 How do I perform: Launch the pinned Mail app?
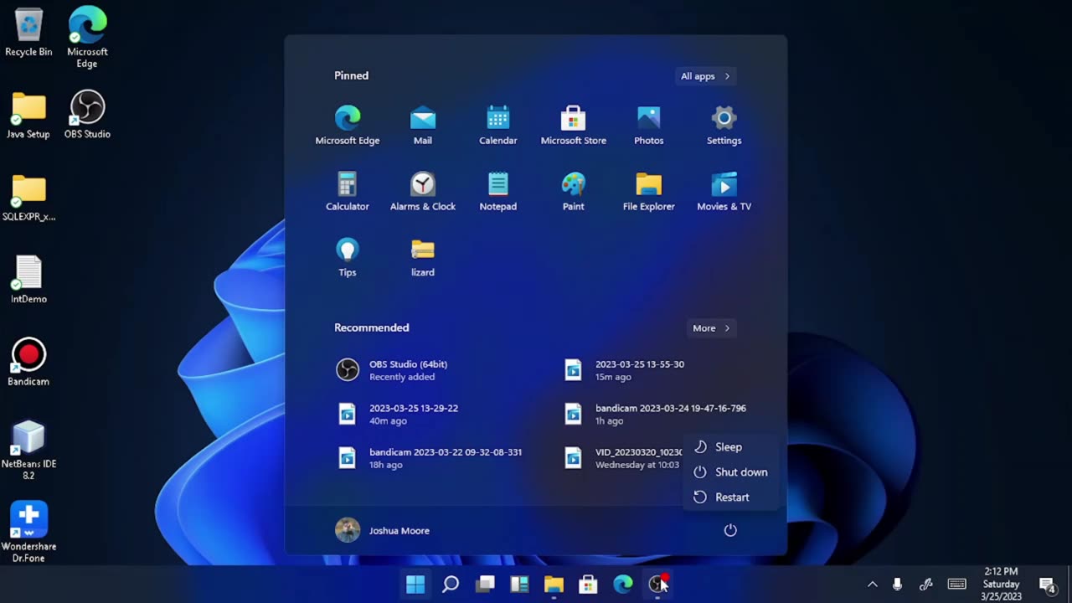coord(422,126)
